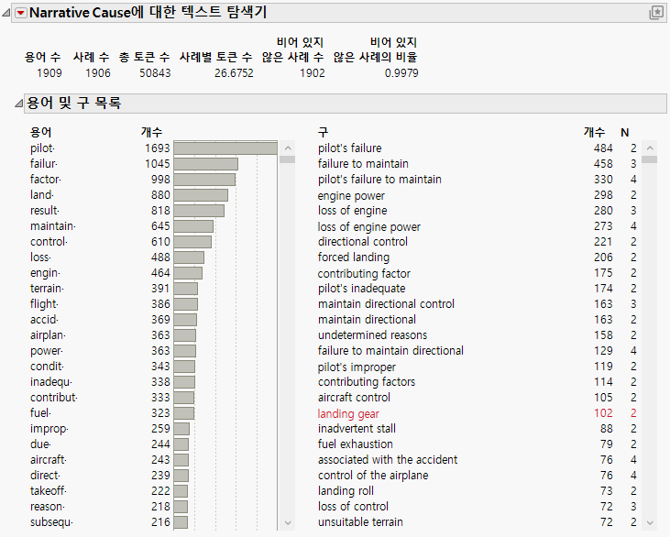The image size is (670, 537).
Task: Select the phrase 'associated with the accident'
Action: pos(387,460)
